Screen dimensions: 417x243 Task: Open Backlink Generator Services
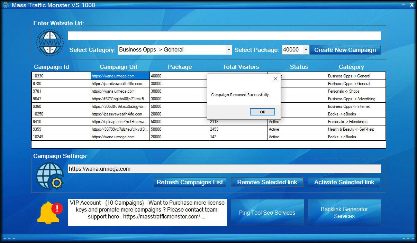pyautogui.click(x=344, y=212)
